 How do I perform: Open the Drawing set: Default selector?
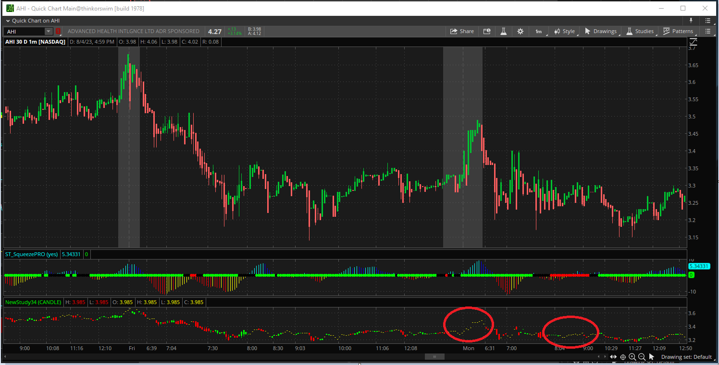coord(686,357)
